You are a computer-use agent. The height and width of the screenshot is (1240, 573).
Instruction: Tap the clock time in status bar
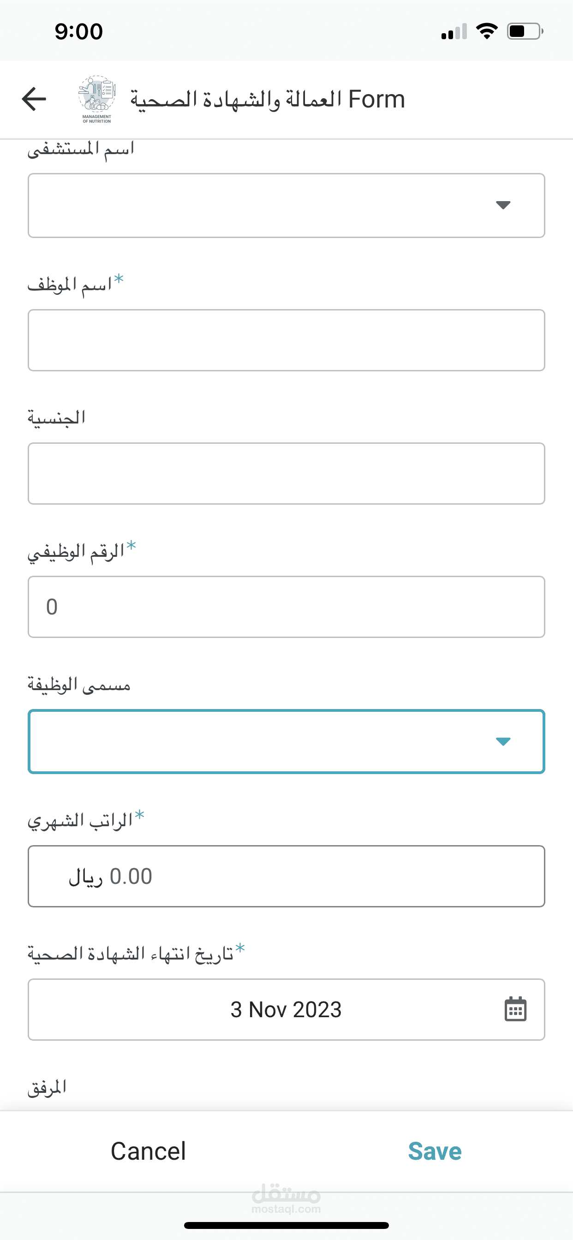(78, 32)
